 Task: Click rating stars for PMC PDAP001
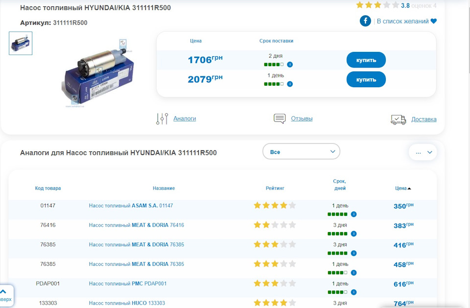click(x=275, y=284)
